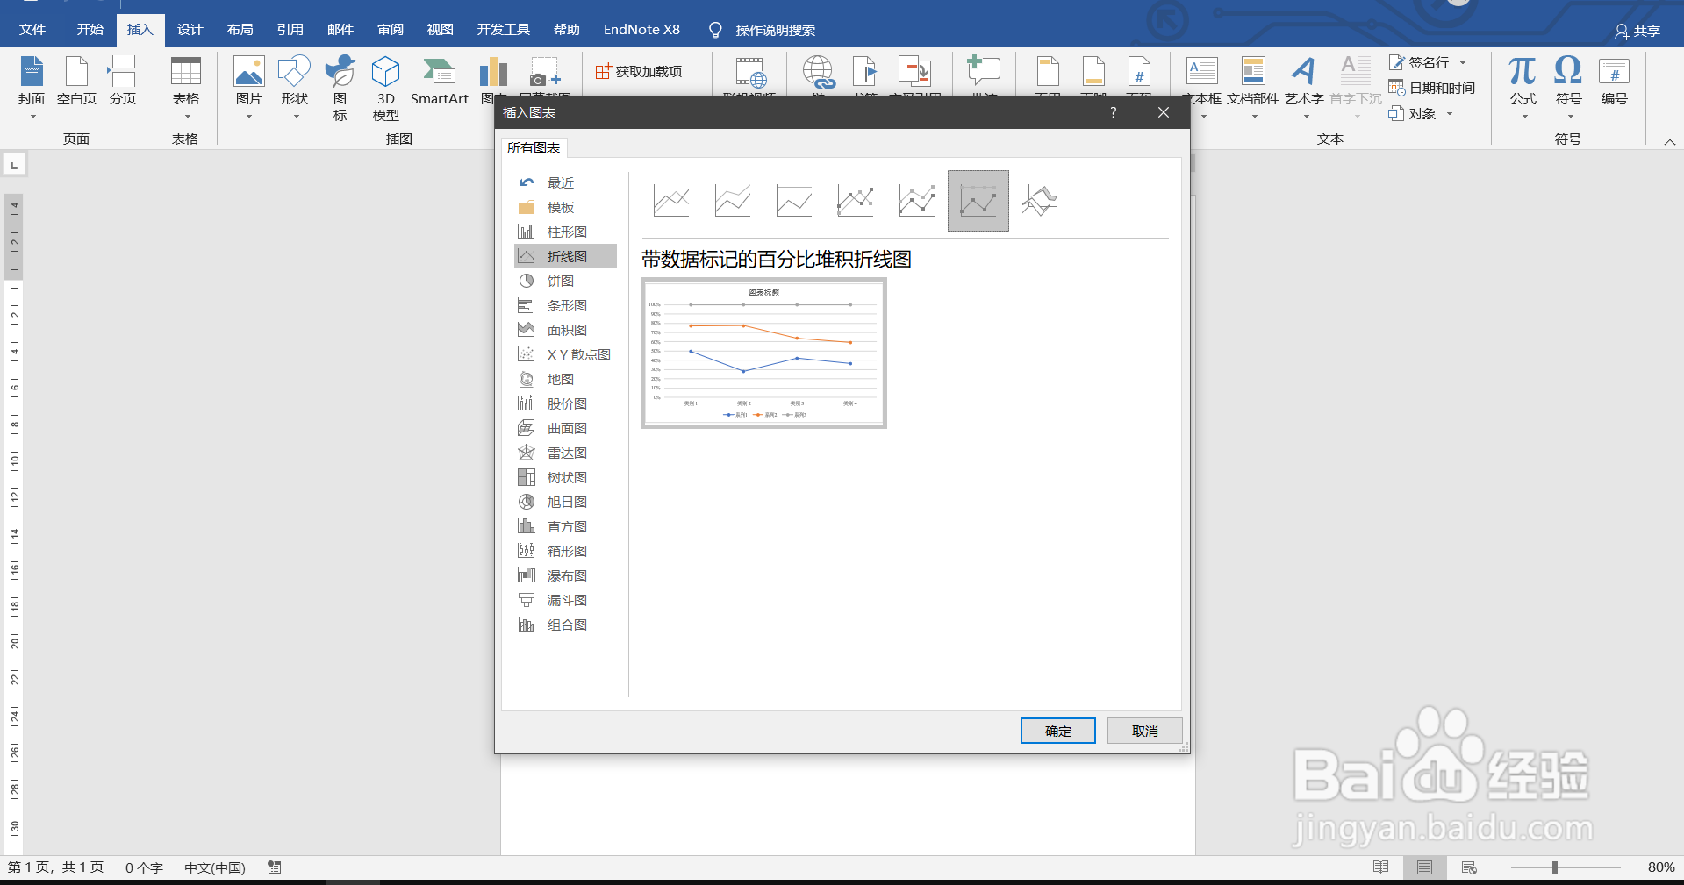
Task: Click the Share (共享) button
Action: (x=1637, y=32)
